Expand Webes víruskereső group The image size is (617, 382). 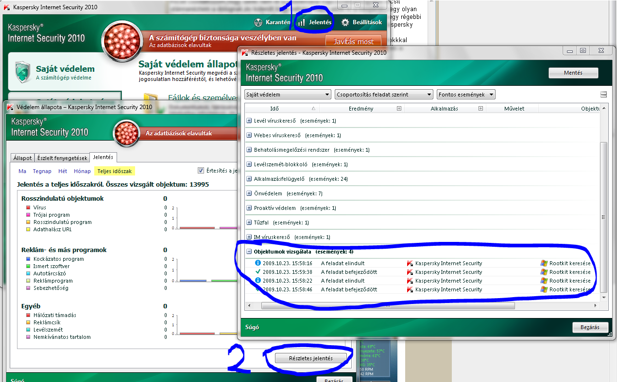click(249, 135)
